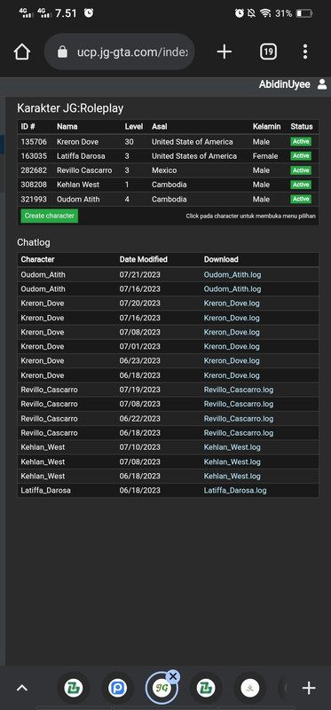Download Oudom_Atith.log dated 07/16/2023

click(x=232, y=289)
